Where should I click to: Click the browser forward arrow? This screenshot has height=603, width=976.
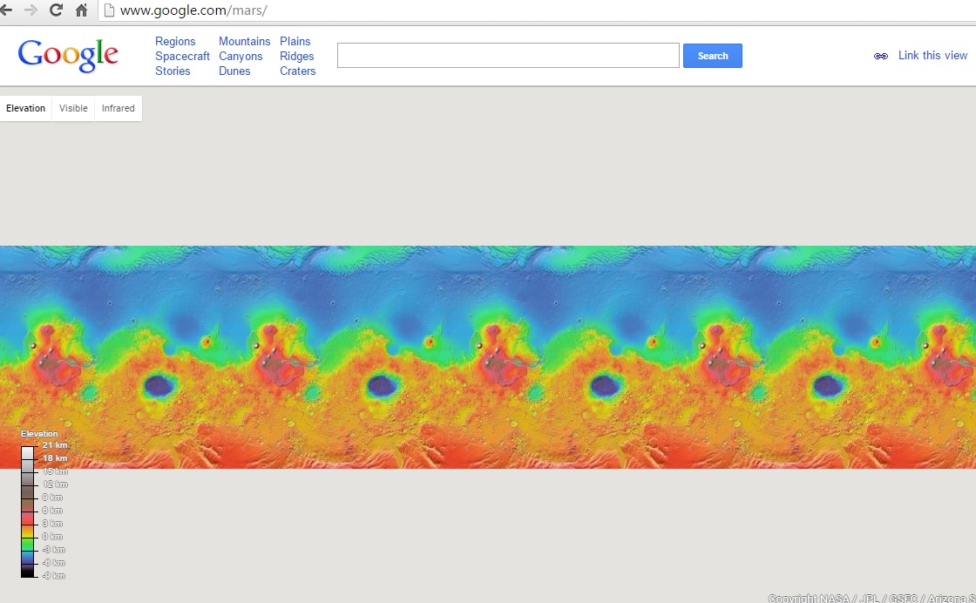coord(31,10)
